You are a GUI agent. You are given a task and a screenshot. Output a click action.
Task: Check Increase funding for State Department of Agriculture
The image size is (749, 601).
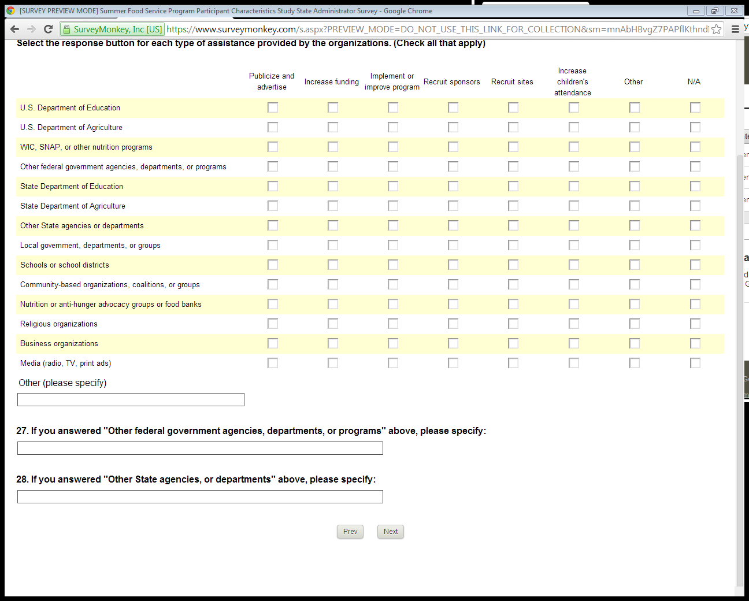pos(333,206)
